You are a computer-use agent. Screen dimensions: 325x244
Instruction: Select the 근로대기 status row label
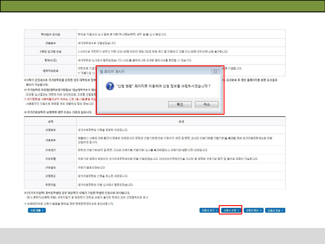[50, 150]
